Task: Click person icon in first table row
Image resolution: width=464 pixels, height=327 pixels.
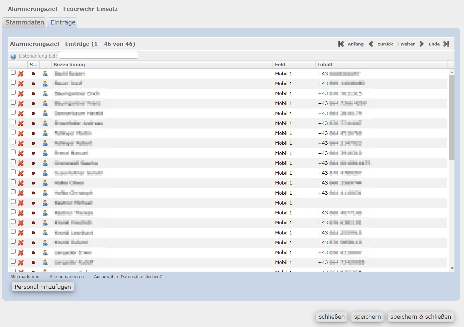Action: [x=45, y=74]
